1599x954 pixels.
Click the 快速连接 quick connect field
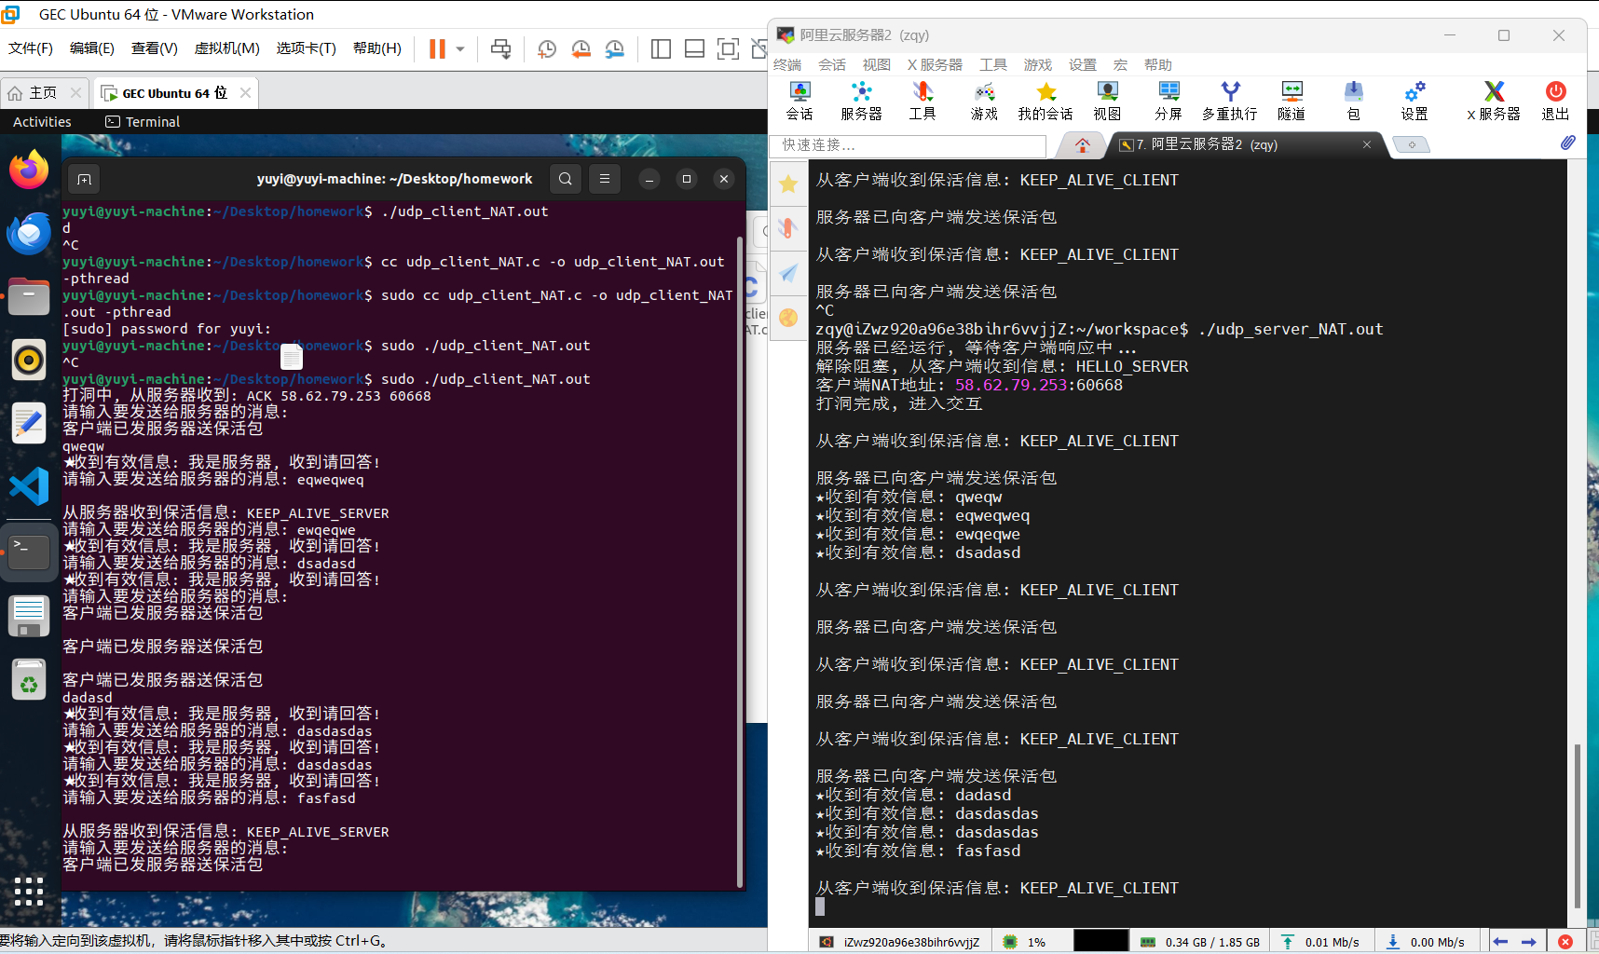(909, 145)
